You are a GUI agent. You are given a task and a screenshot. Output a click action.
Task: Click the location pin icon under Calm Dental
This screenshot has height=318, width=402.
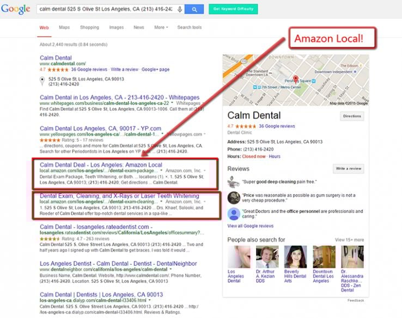point(42,81)
